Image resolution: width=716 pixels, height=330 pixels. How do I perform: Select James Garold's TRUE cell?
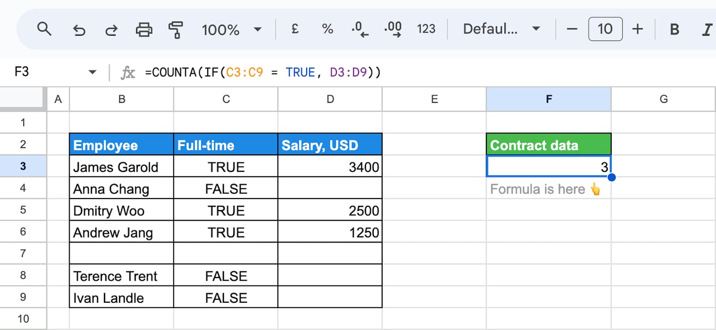[226, 167]
